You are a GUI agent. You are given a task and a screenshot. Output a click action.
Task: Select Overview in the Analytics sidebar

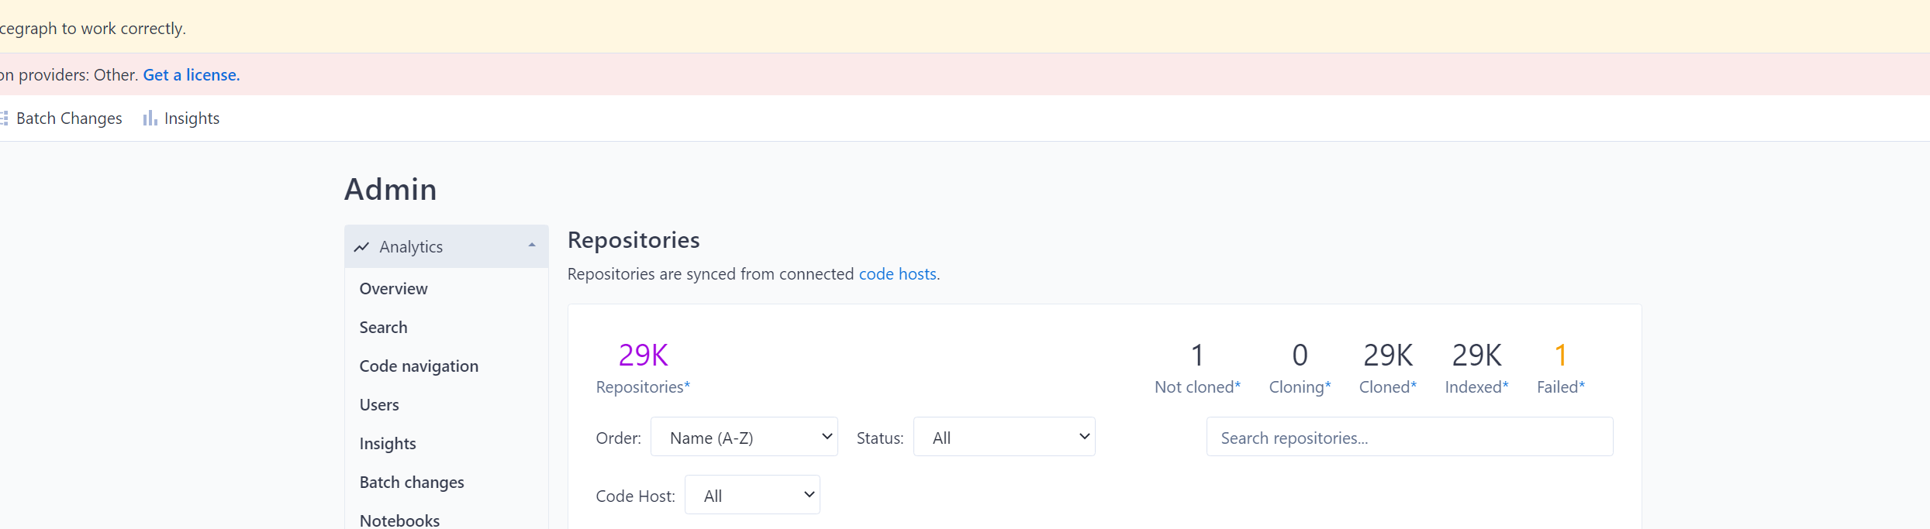[x=393, y=288]
